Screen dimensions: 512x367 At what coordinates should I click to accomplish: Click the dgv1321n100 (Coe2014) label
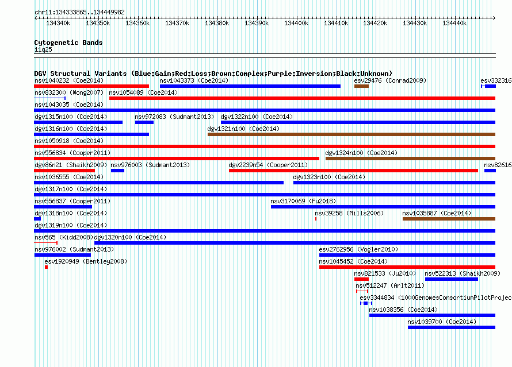[x=243, y=129]
